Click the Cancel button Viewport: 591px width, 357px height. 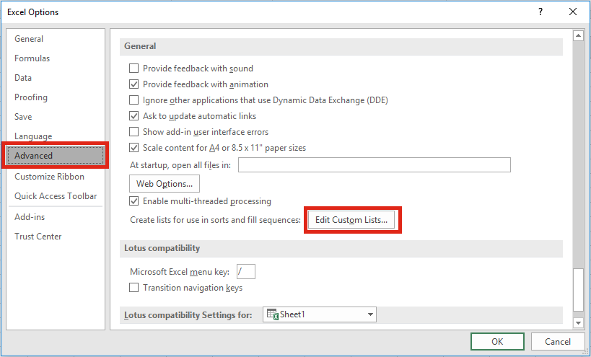click(558, 342)
